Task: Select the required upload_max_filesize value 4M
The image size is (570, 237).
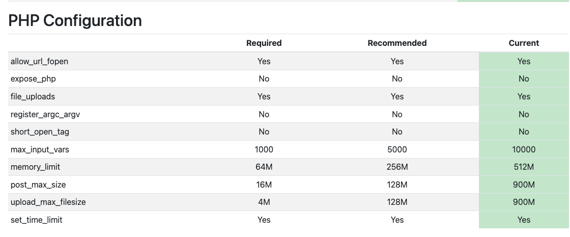Action: point(264,202)
